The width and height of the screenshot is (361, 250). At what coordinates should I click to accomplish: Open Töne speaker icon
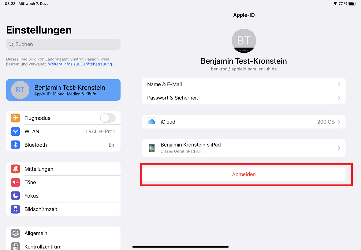pos(15,182)
